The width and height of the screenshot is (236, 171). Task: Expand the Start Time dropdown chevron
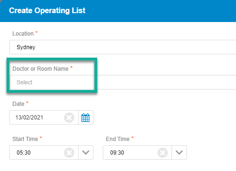86,153
